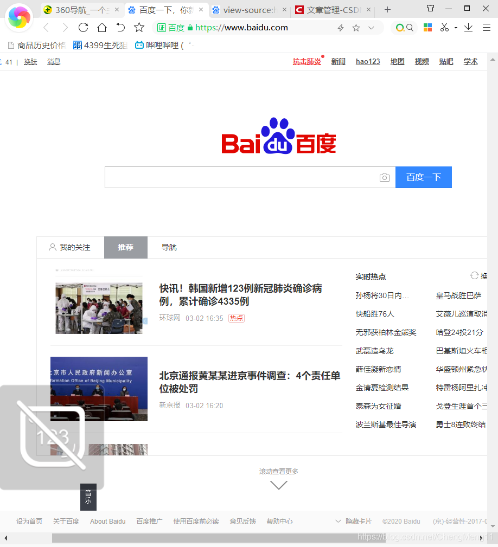Open the hao123 link

368,62
